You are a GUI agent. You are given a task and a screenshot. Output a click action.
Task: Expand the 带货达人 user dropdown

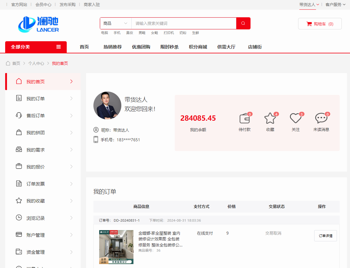pyautogui.click(x=309, y=5)
